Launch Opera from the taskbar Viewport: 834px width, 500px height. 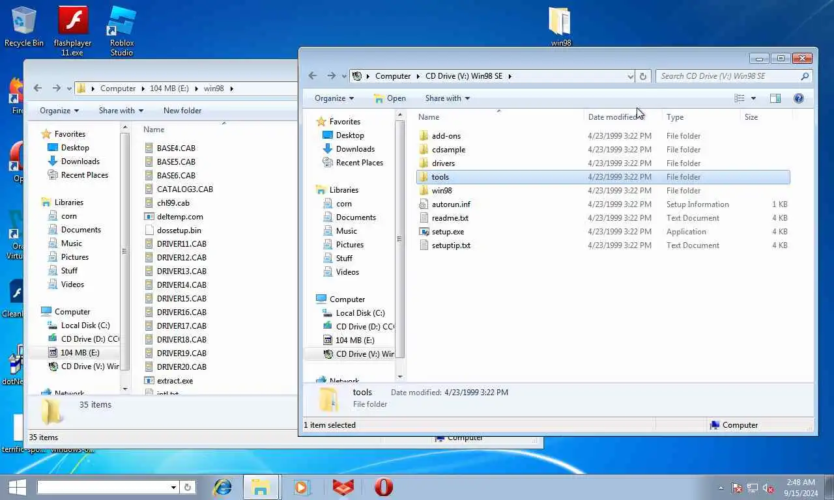coord(384,487)
